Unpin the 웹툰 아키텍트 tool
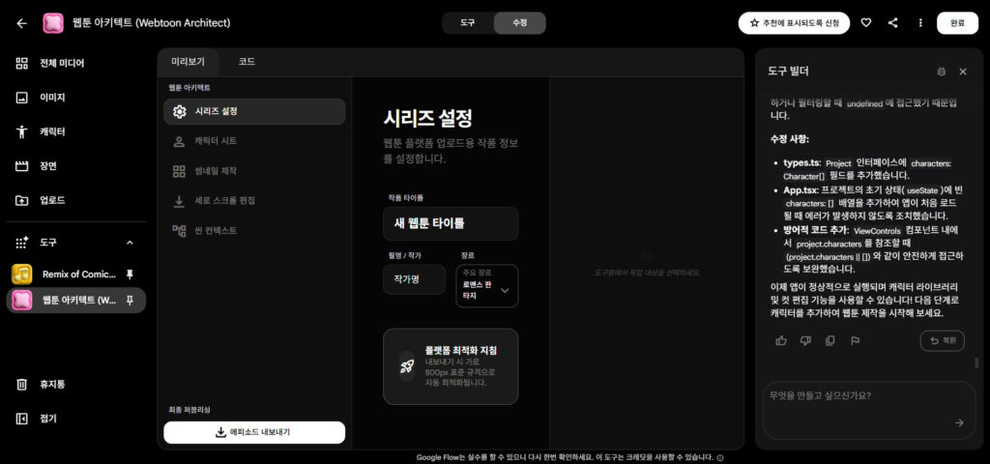The image size is (990, 464). [130, 300]
